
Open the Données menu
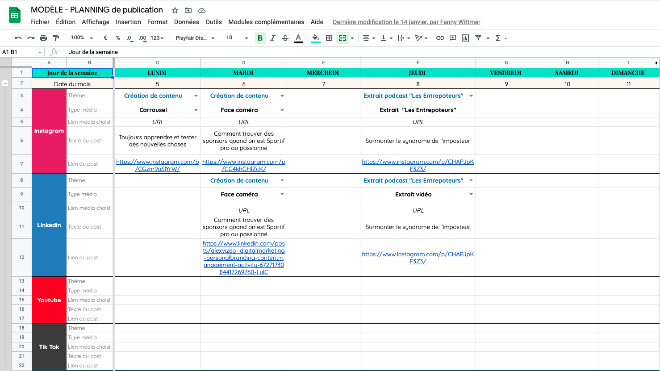point(186,21)
